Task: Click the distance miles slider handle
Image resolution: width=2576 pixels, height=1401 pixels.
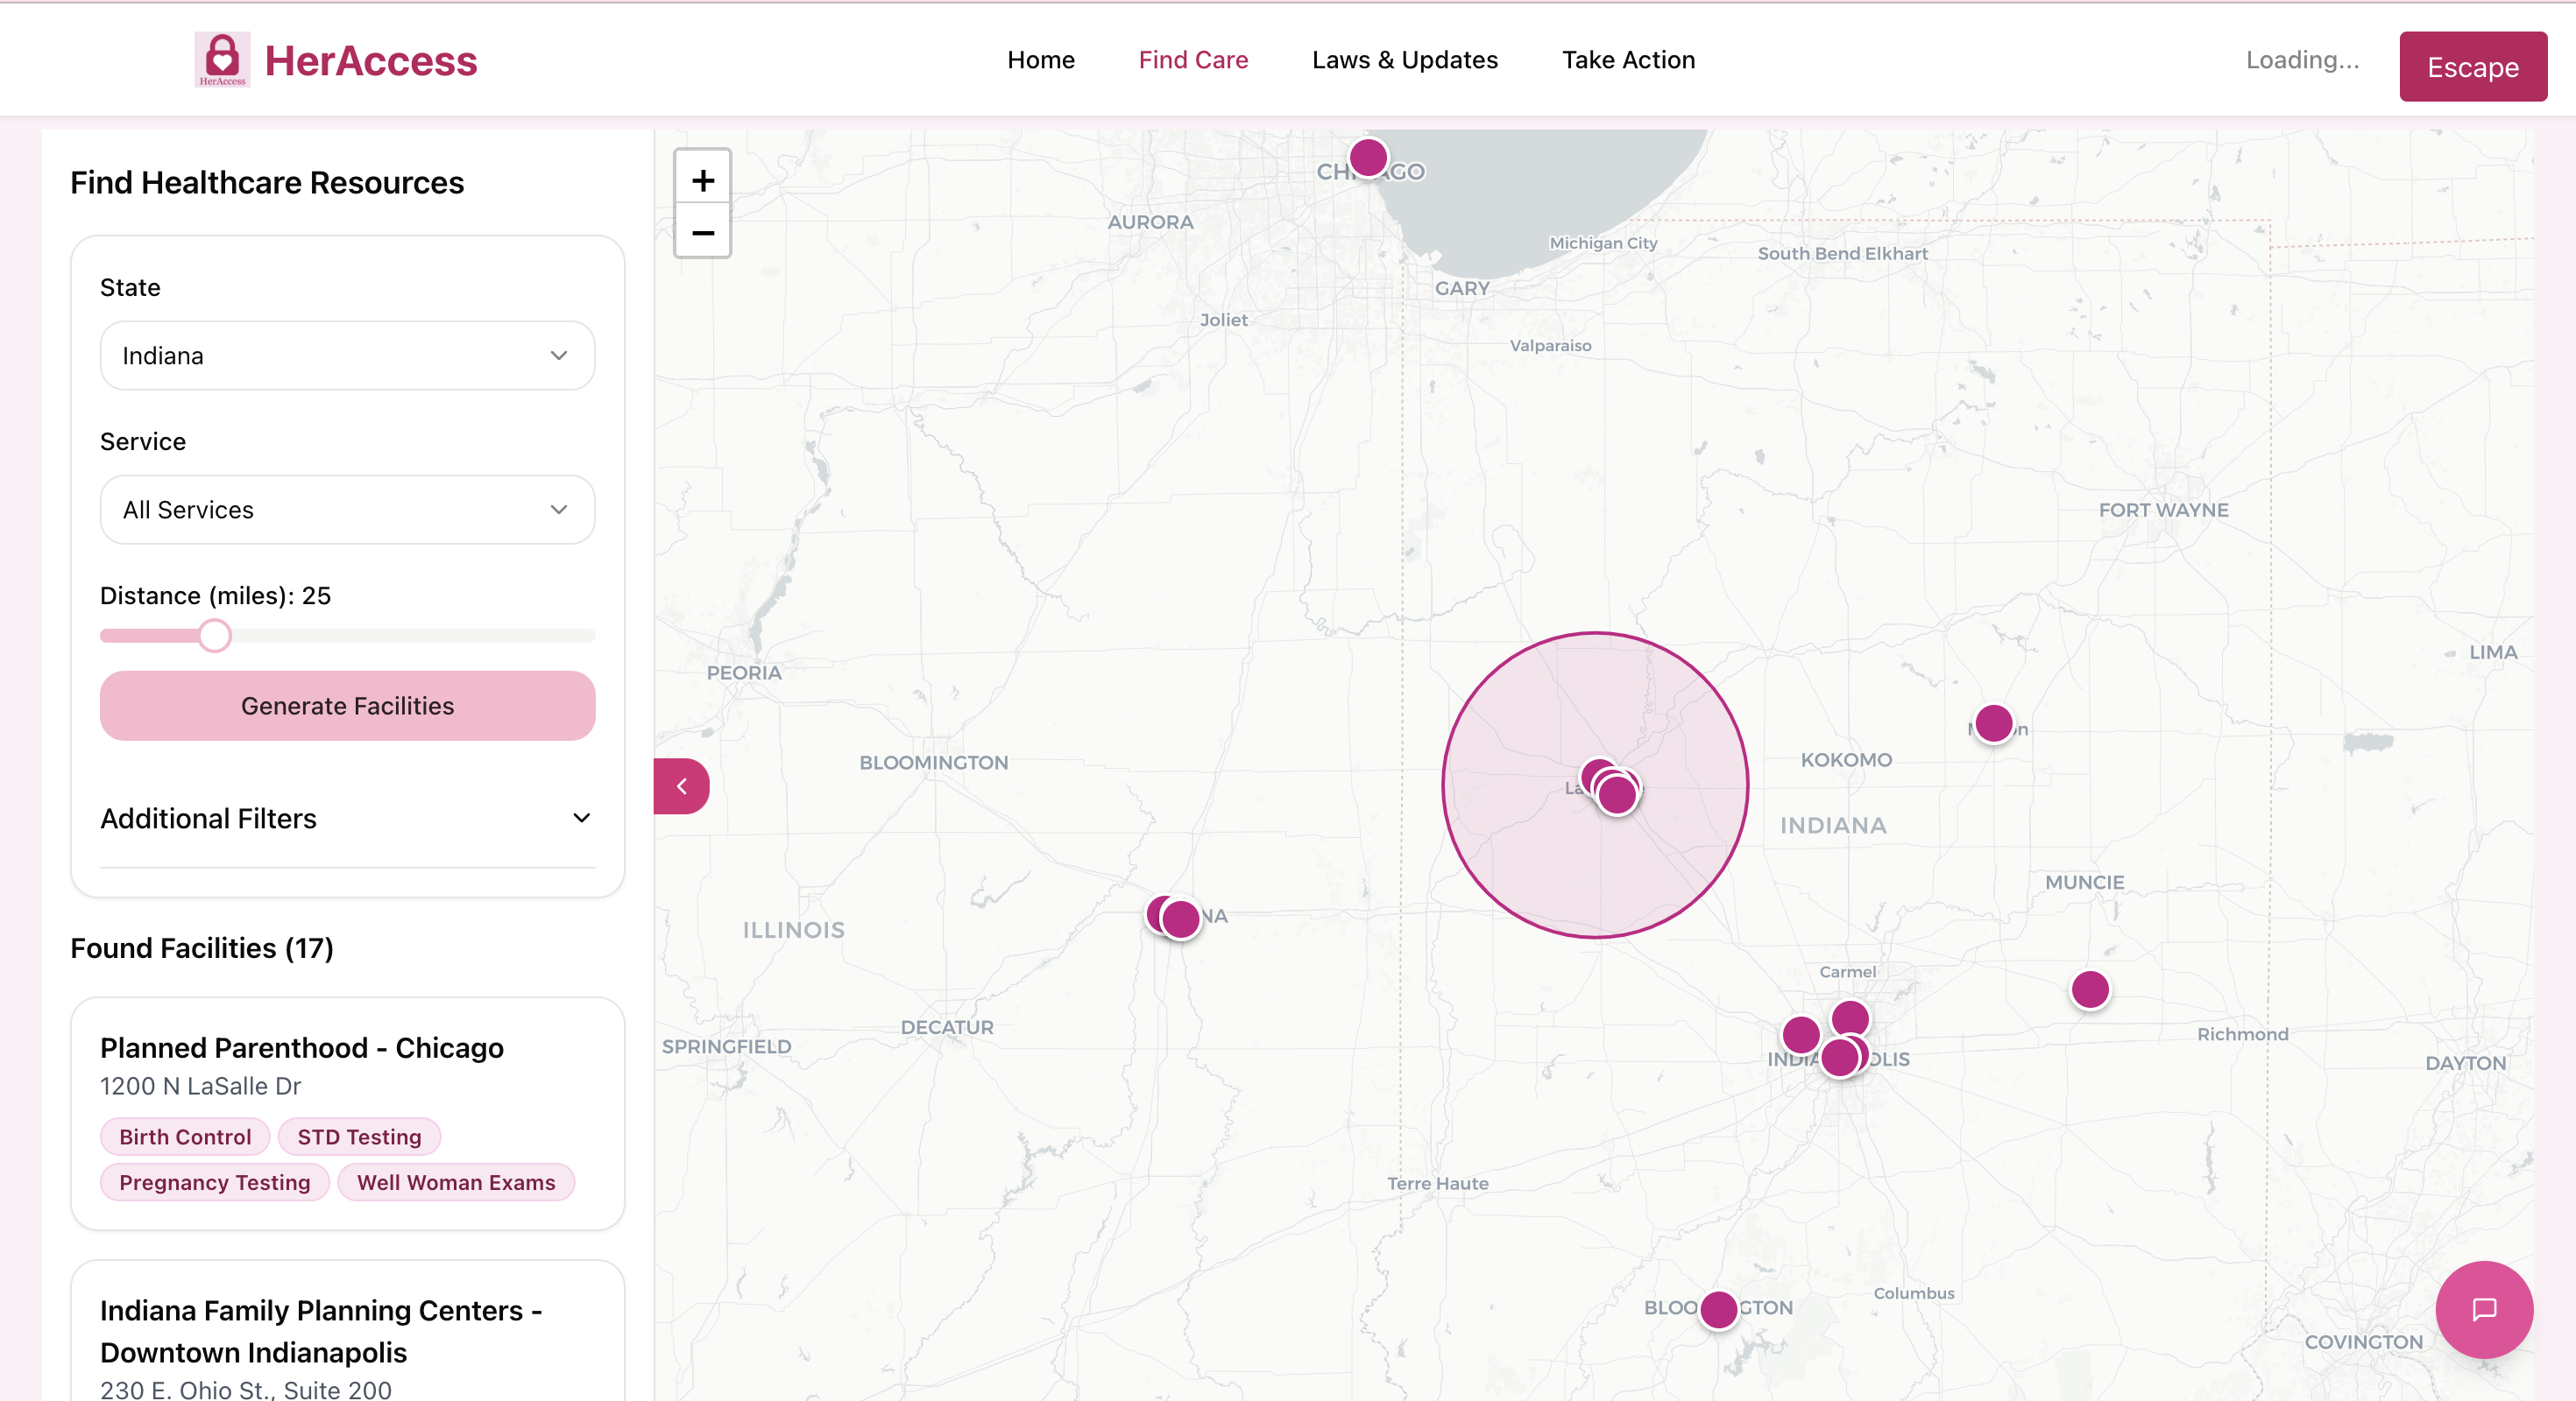Action: (214, 636)
